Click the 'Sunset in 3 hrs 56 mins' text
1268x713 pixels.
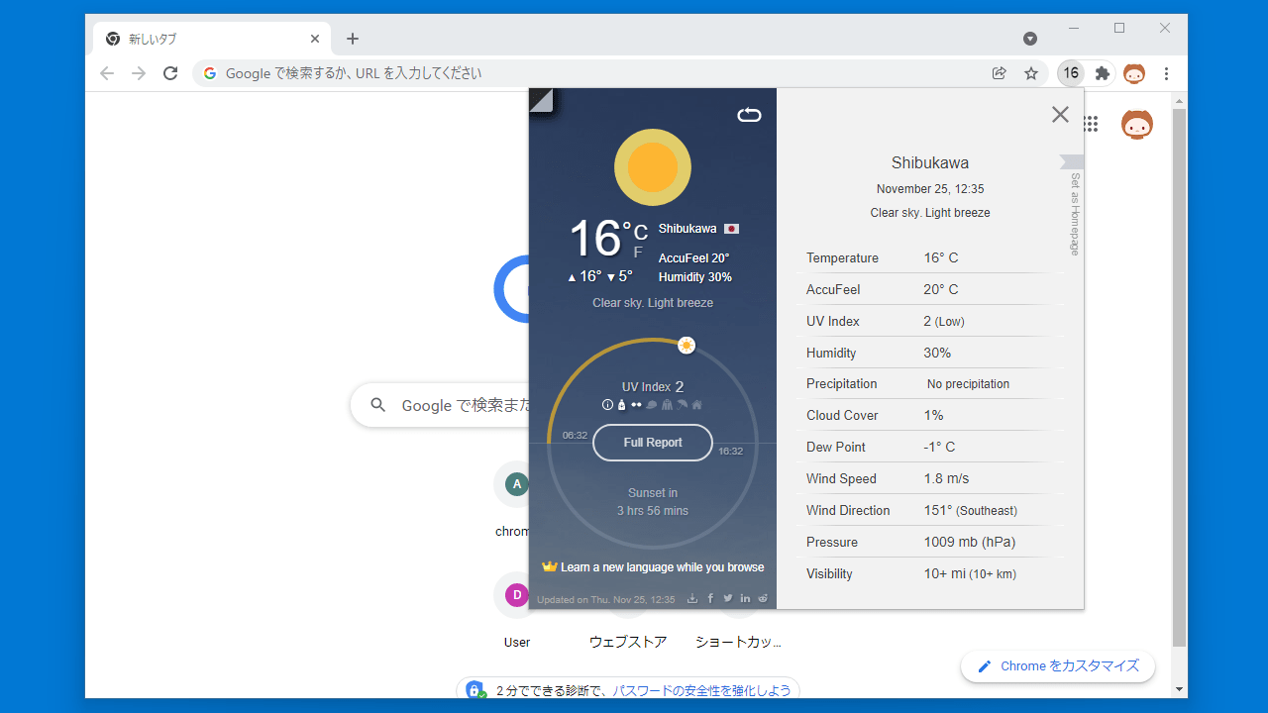pos(653,502)
